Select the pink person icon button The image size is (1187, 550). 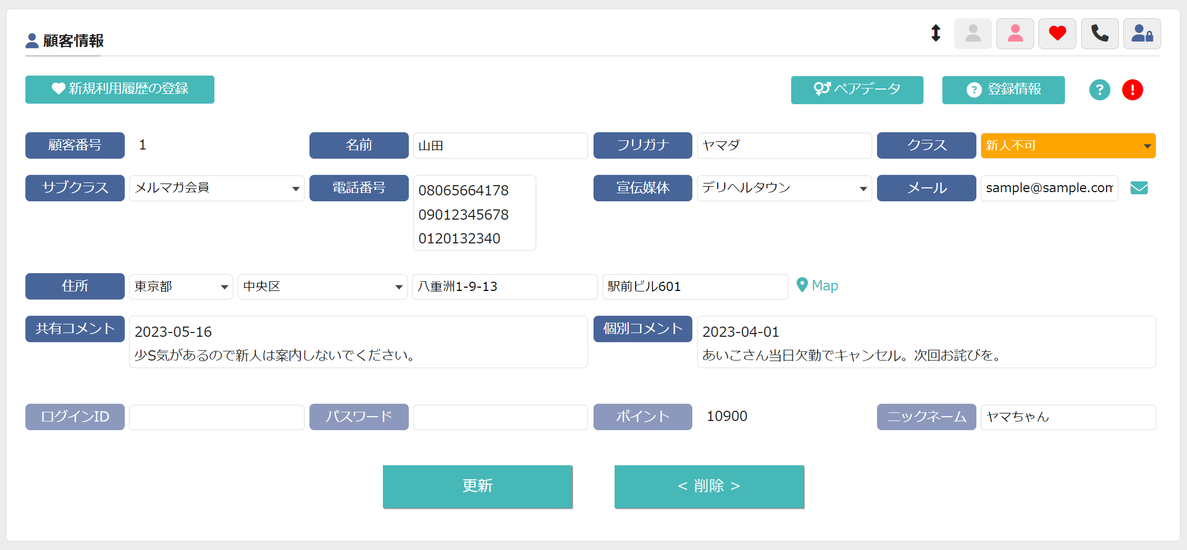[x=1015, y=33]
